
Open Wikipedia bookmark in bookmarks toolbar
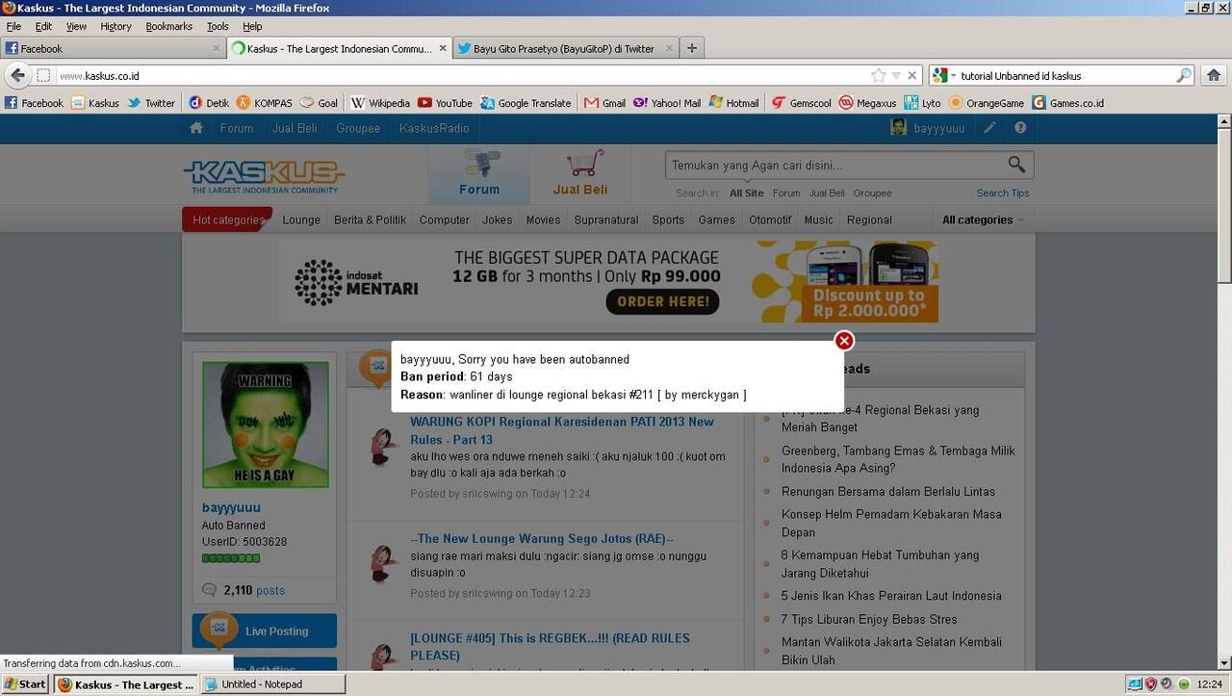pyautogui.click(x=380, y=103)
